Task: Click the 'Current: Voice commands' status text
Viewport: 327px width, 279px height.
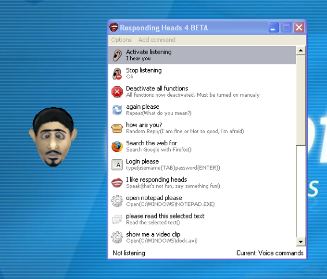Action: point(270,253)
